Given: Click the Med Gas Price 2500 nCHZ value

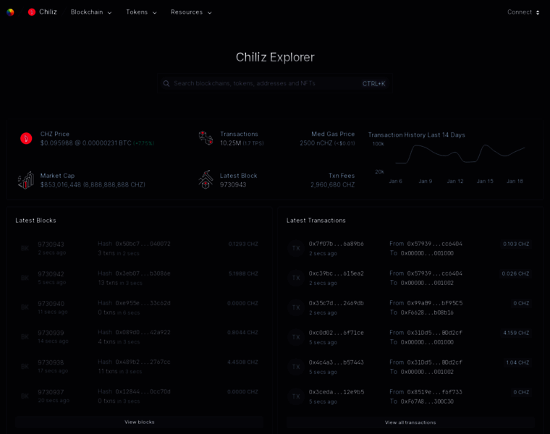Looking at the screenshot, I should click(x=316, y=143).
